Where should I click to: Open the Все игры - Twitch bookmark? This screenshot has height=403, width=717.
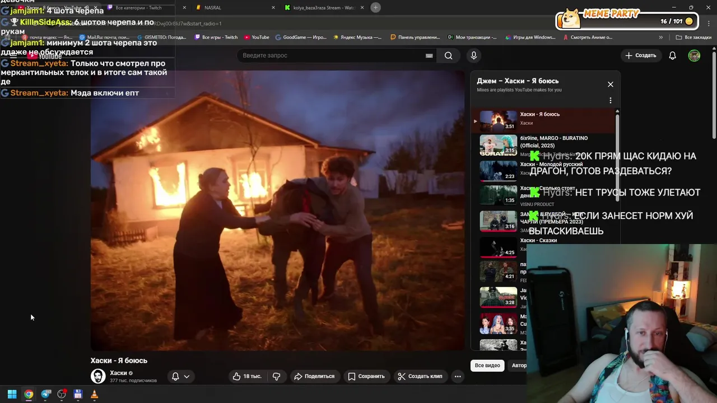click(216, 38)
